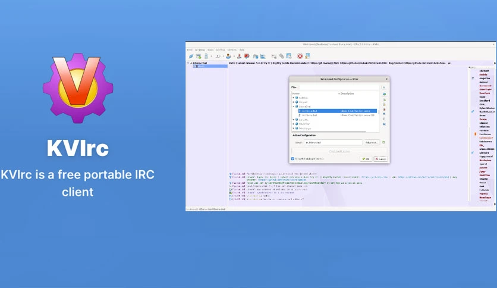The image size is (497, 288).
Task: Click the Description column header
Action: tap(347, 93)
